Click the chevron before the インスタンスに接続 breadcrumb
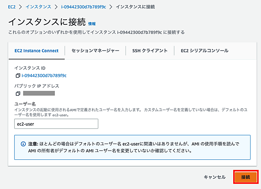 point(111,7)
